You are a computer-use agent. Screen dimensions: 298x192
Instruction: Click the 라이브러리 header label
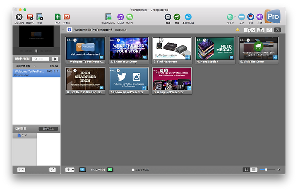pos(22,59)
